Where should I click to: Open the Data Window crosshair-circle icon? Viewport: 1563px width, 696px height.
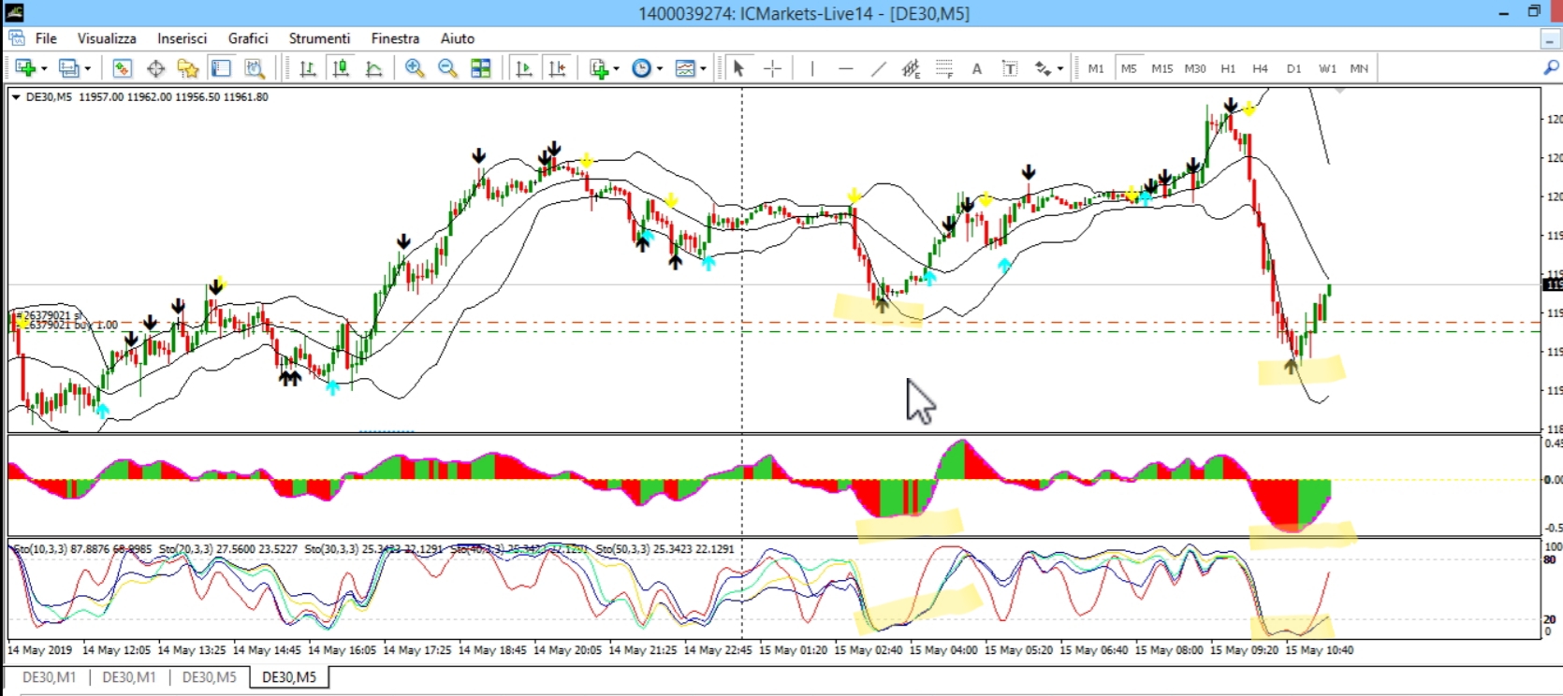pyautogui.click(x=155, y=68)
